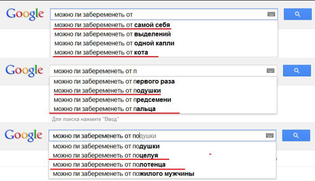The height and width of the screenshot is (181, 315).
Task: Click the Google logo next to the 'от по' query
Action: [x=23, y=135]
